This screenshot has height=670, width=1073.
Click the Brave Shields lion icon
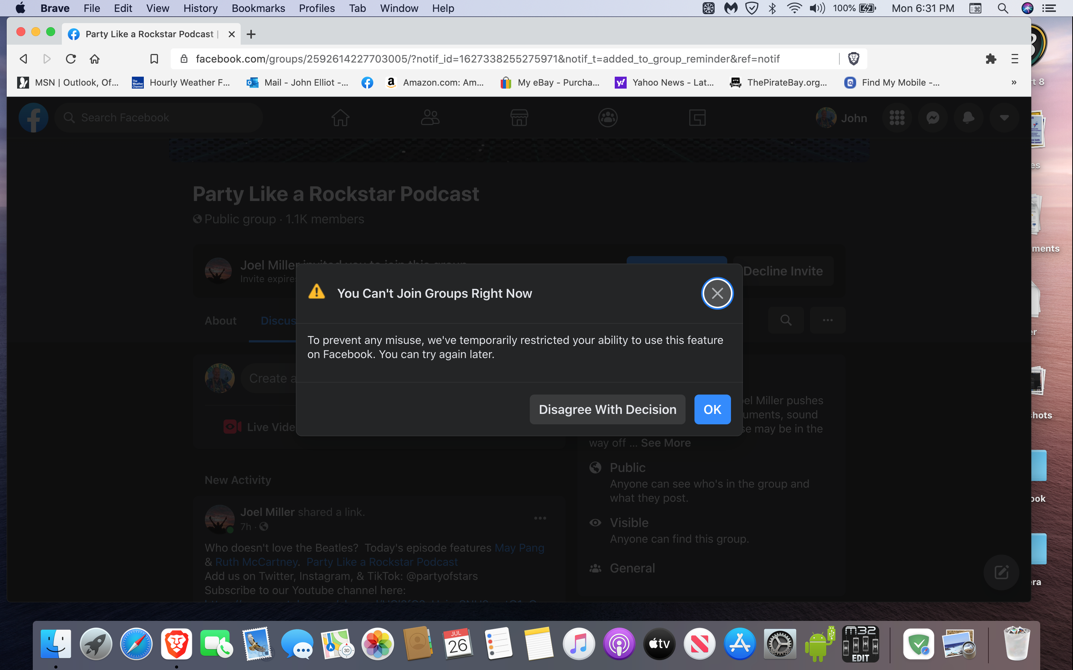click(853, 58)
